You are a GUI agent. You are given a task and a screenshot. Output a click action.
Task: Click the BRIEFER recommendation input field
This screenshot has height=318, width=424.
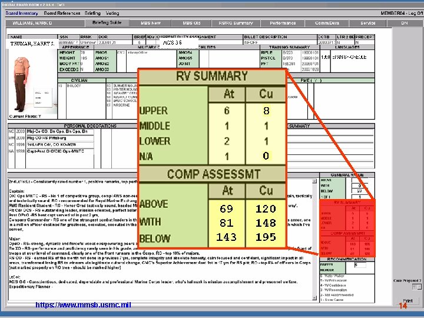[x=360, y=265]
